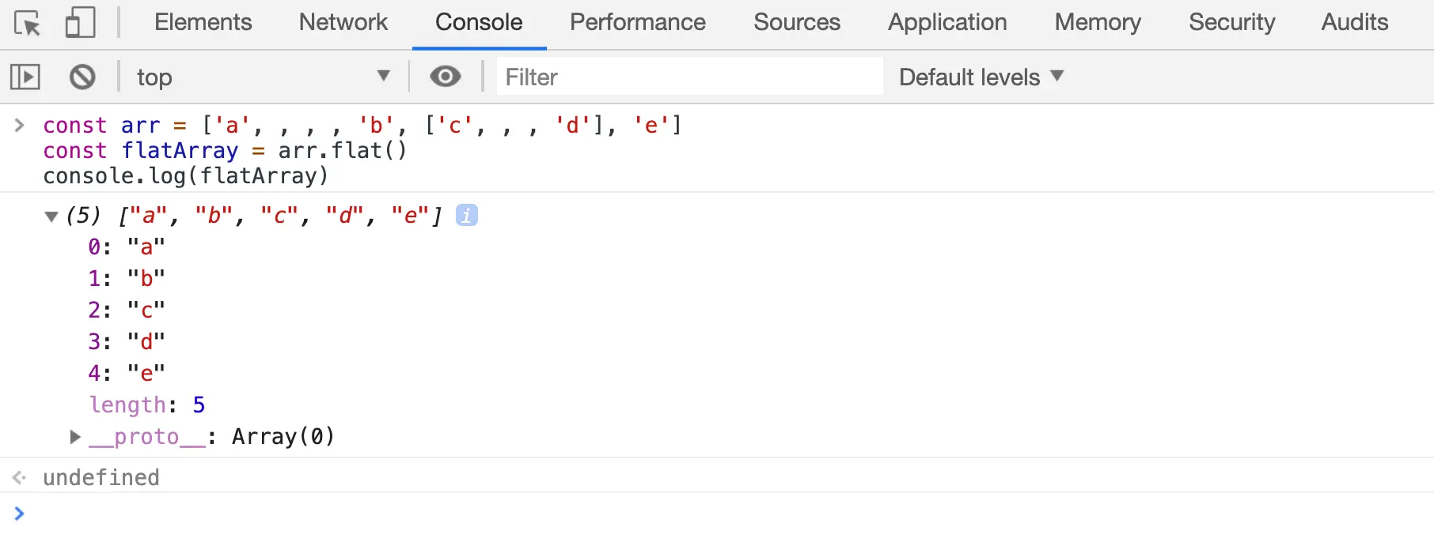Open the Application tab
Screen dimensions: 1434x542
point(947,22)
